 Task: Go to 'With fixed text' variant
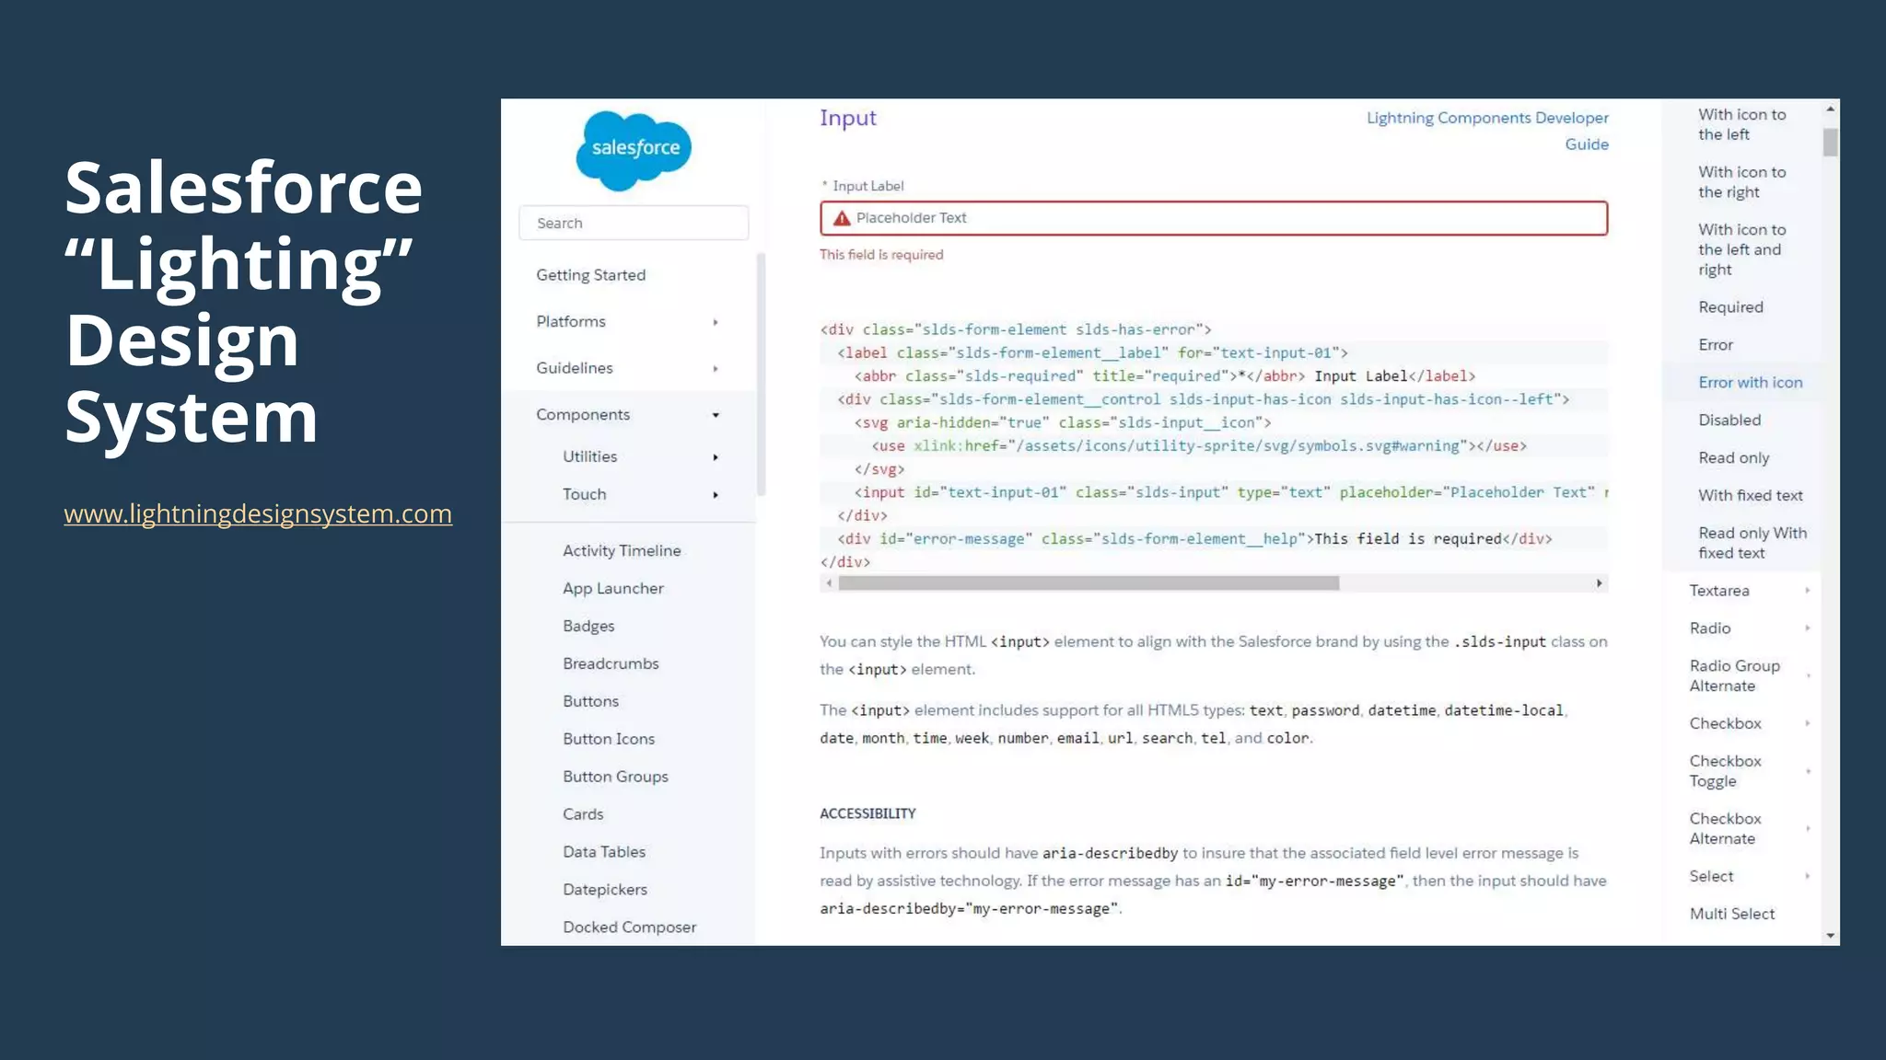pos(1751,496)
